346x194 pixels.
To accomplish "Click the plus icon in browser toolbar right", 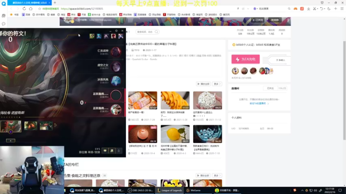I will coord(336,9).
